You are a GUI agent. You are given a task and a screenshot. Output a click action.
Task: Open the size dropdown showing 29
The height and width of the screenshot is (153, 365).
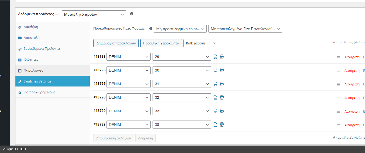(x=182, y=57)
